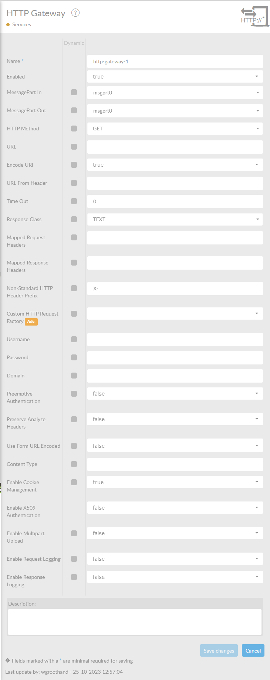Open the MessagePart In dropdown

pos(175,93)
